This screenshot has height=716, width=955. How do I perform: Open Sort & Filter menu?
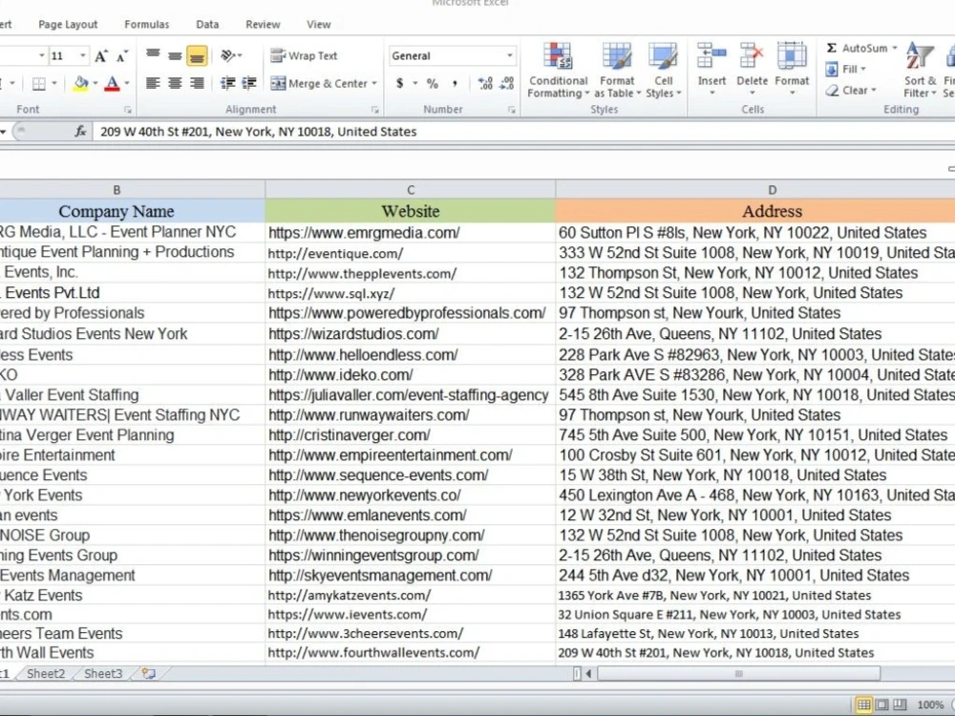(x=920, y=70)
